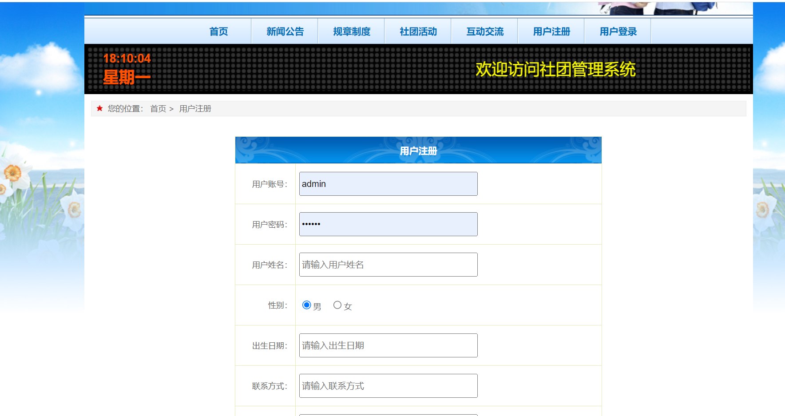Click the 性别: label

point(278,305)
